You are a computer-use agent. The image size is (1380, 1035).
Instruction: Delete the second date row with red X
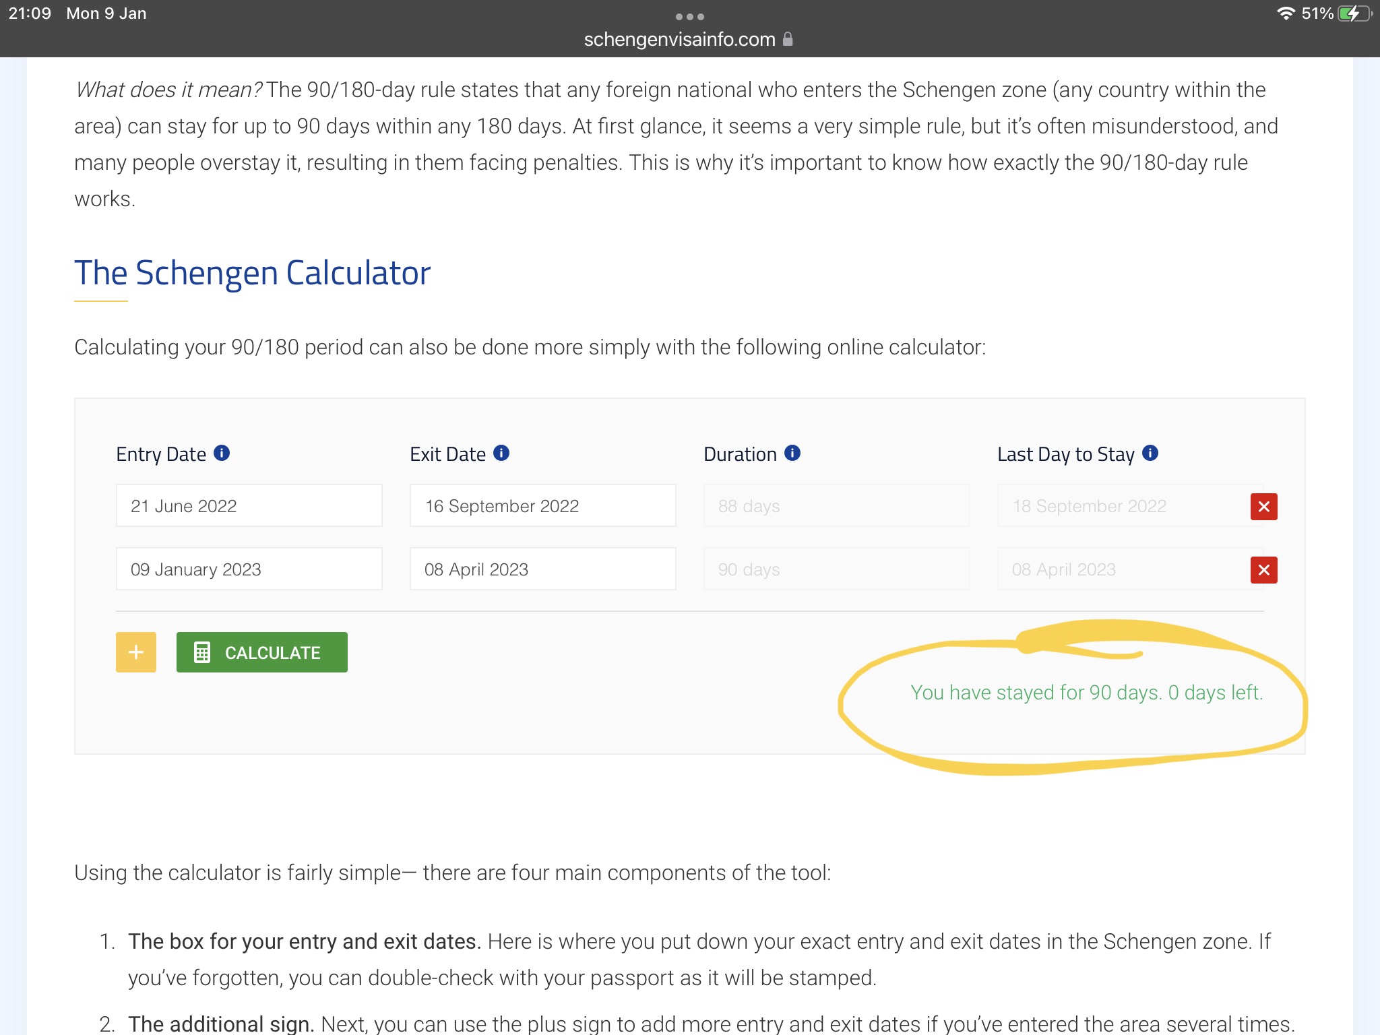tap(1263, 570)
